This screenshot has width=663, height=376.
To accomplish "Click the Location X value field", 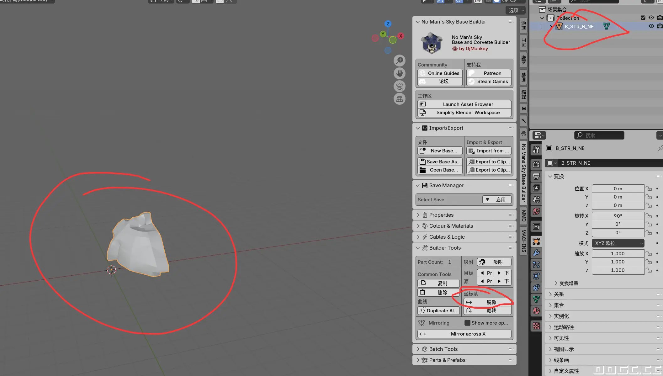I will coord(618,189).
